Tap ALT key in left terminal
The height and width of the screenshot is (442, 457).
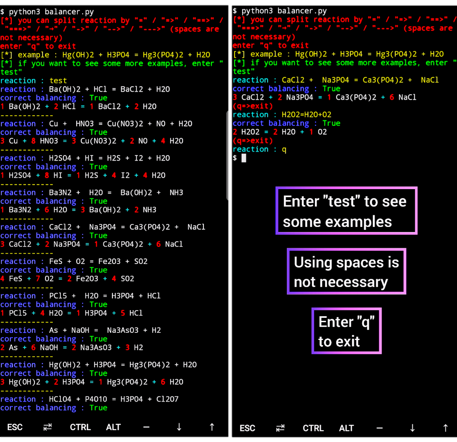click(x=113, y=427)
